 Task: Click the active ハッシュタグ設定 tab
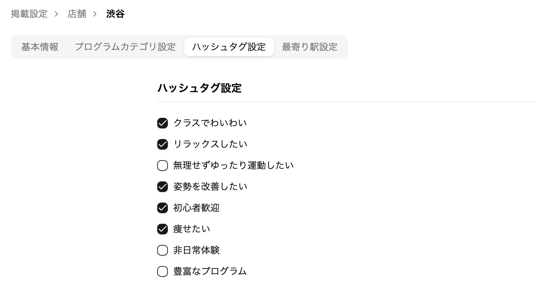(229, 47)
